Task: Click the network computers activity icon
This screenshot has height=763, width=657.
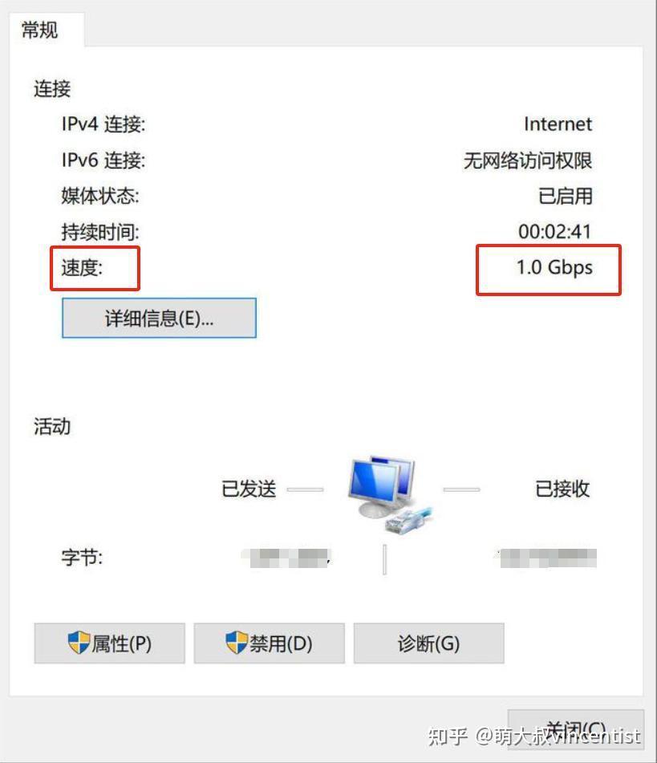Action: click(389, 494)
